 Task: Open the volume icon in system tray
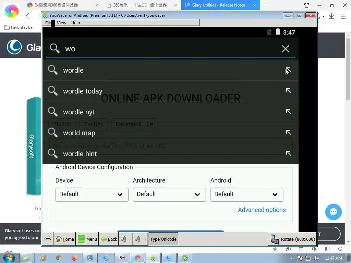(x=316, y=258)
